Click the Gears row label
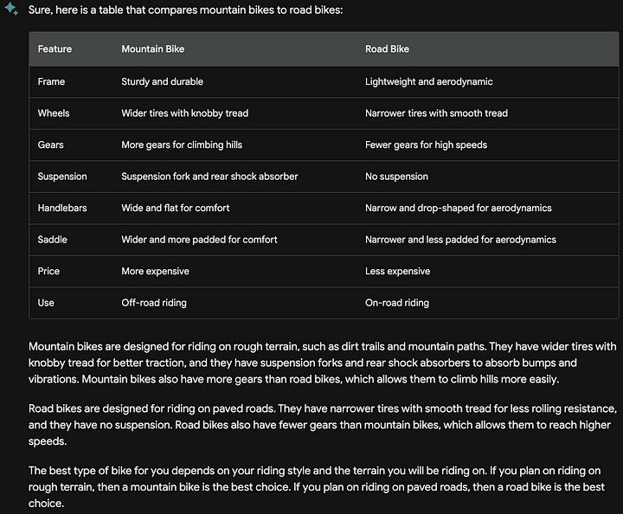The image size is (623, 514). tap(50, 145)
